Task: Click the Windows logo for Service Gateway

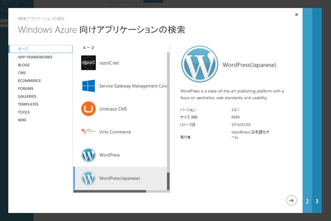Action: point(89,86)
